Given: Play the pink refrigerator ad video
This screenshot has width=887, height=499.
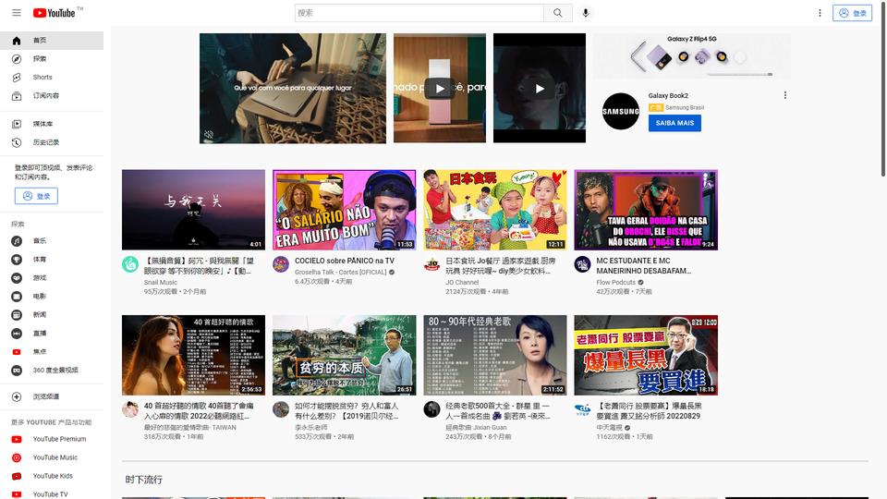Looking at the screenshot, I should point(440,89).
